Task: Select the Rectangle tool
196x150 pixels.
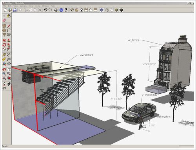Action: point(4,26)
